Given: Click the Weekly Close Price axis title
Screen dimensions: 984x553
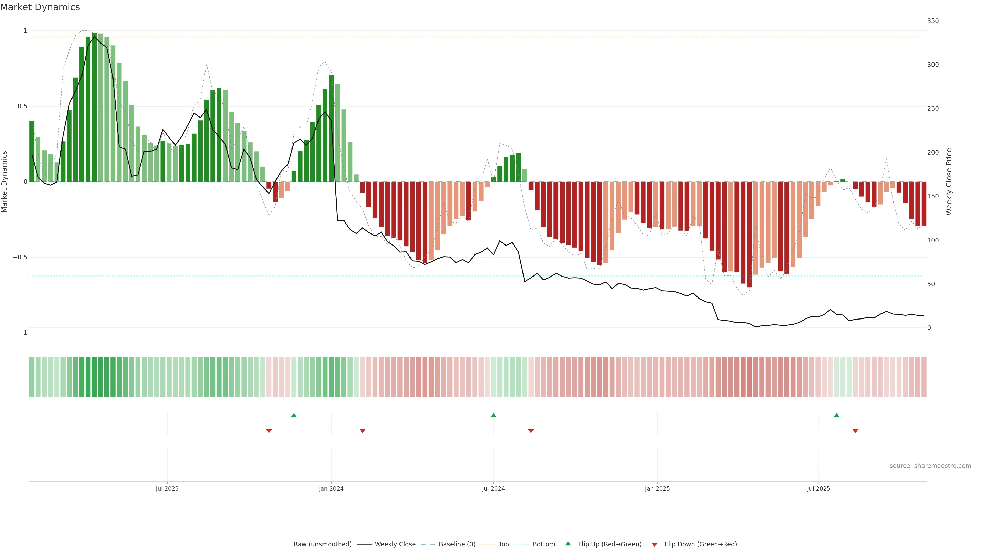Looking at the screenshot, I should point(949,182).
